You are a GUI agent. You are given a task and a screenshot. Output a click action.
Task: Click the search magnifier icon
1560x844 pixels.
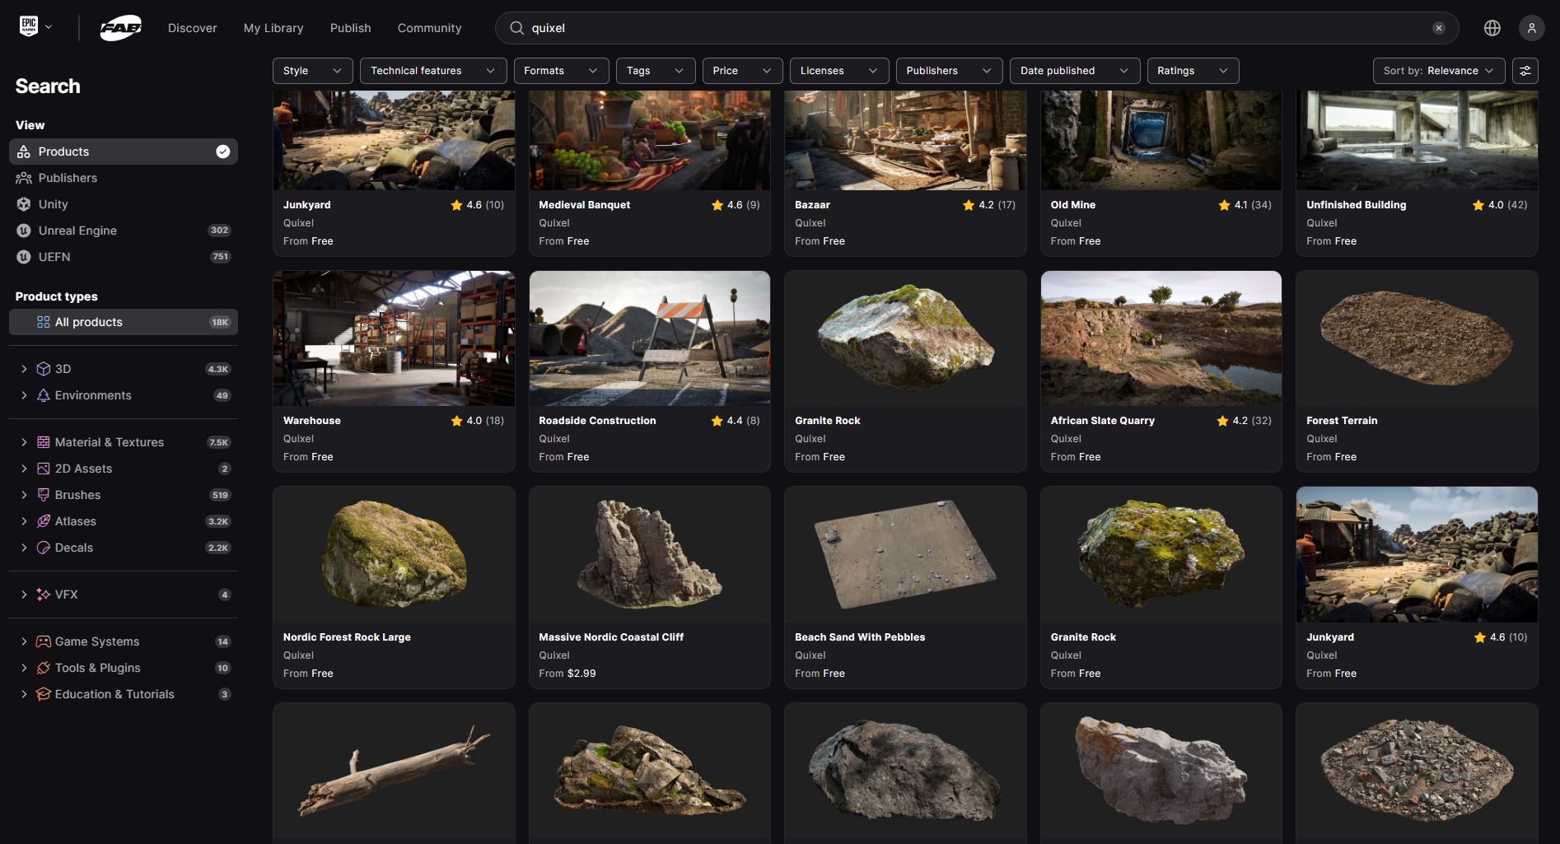[516, 28]
